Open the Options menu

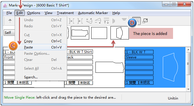(x=34, y=13)
